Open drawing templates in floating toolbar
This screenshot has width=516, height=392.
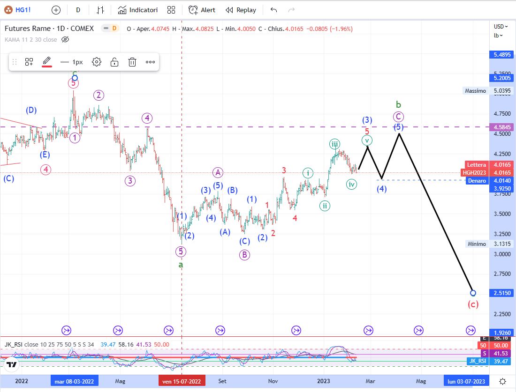pos(29,62)
